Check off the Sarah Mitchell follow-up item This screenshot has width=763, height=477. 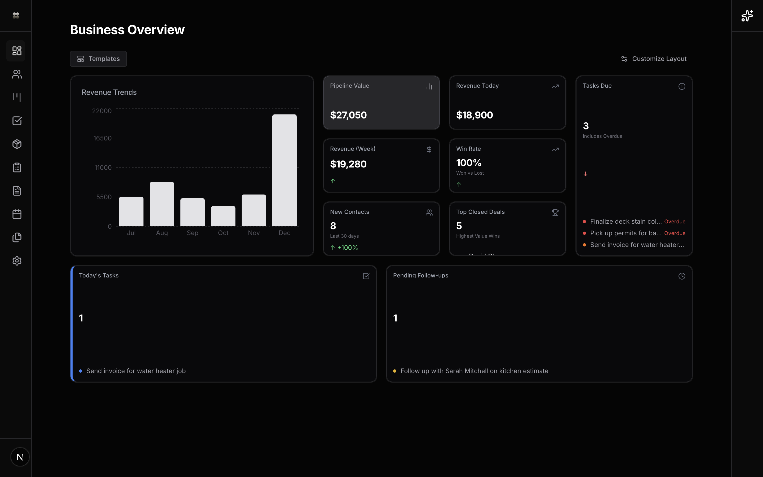395,371
